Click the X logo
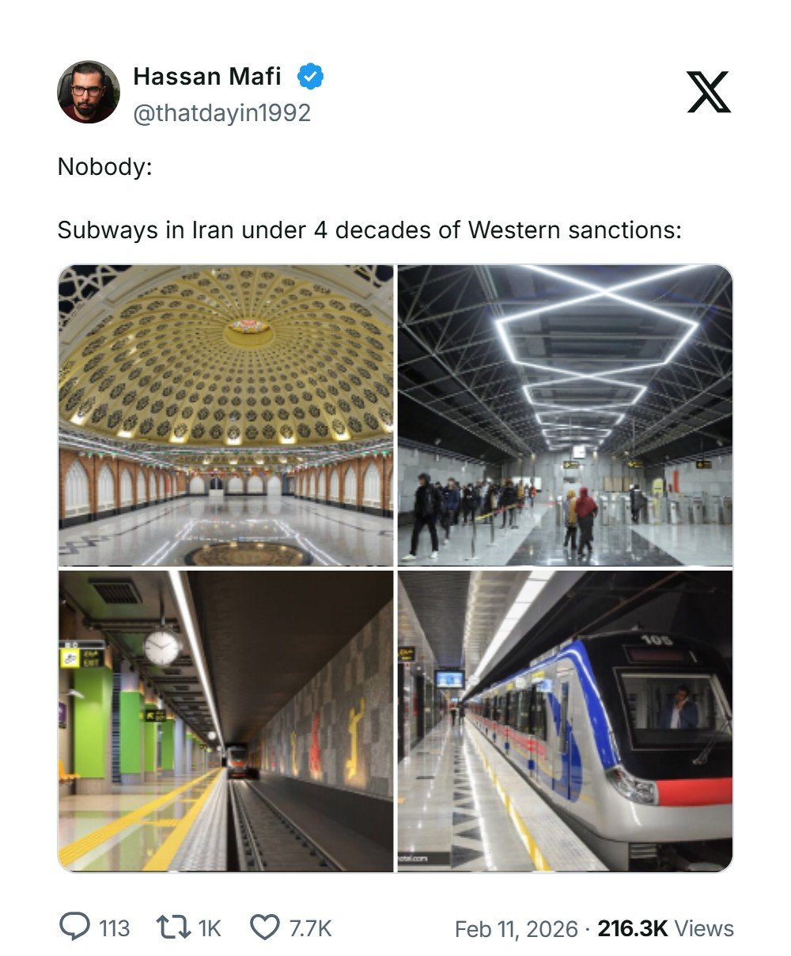The height and width of the screenshot is (956, 791). 708,92
